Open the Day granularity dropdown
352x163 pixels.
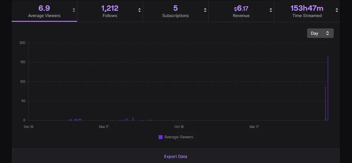[x=320, y=33]
